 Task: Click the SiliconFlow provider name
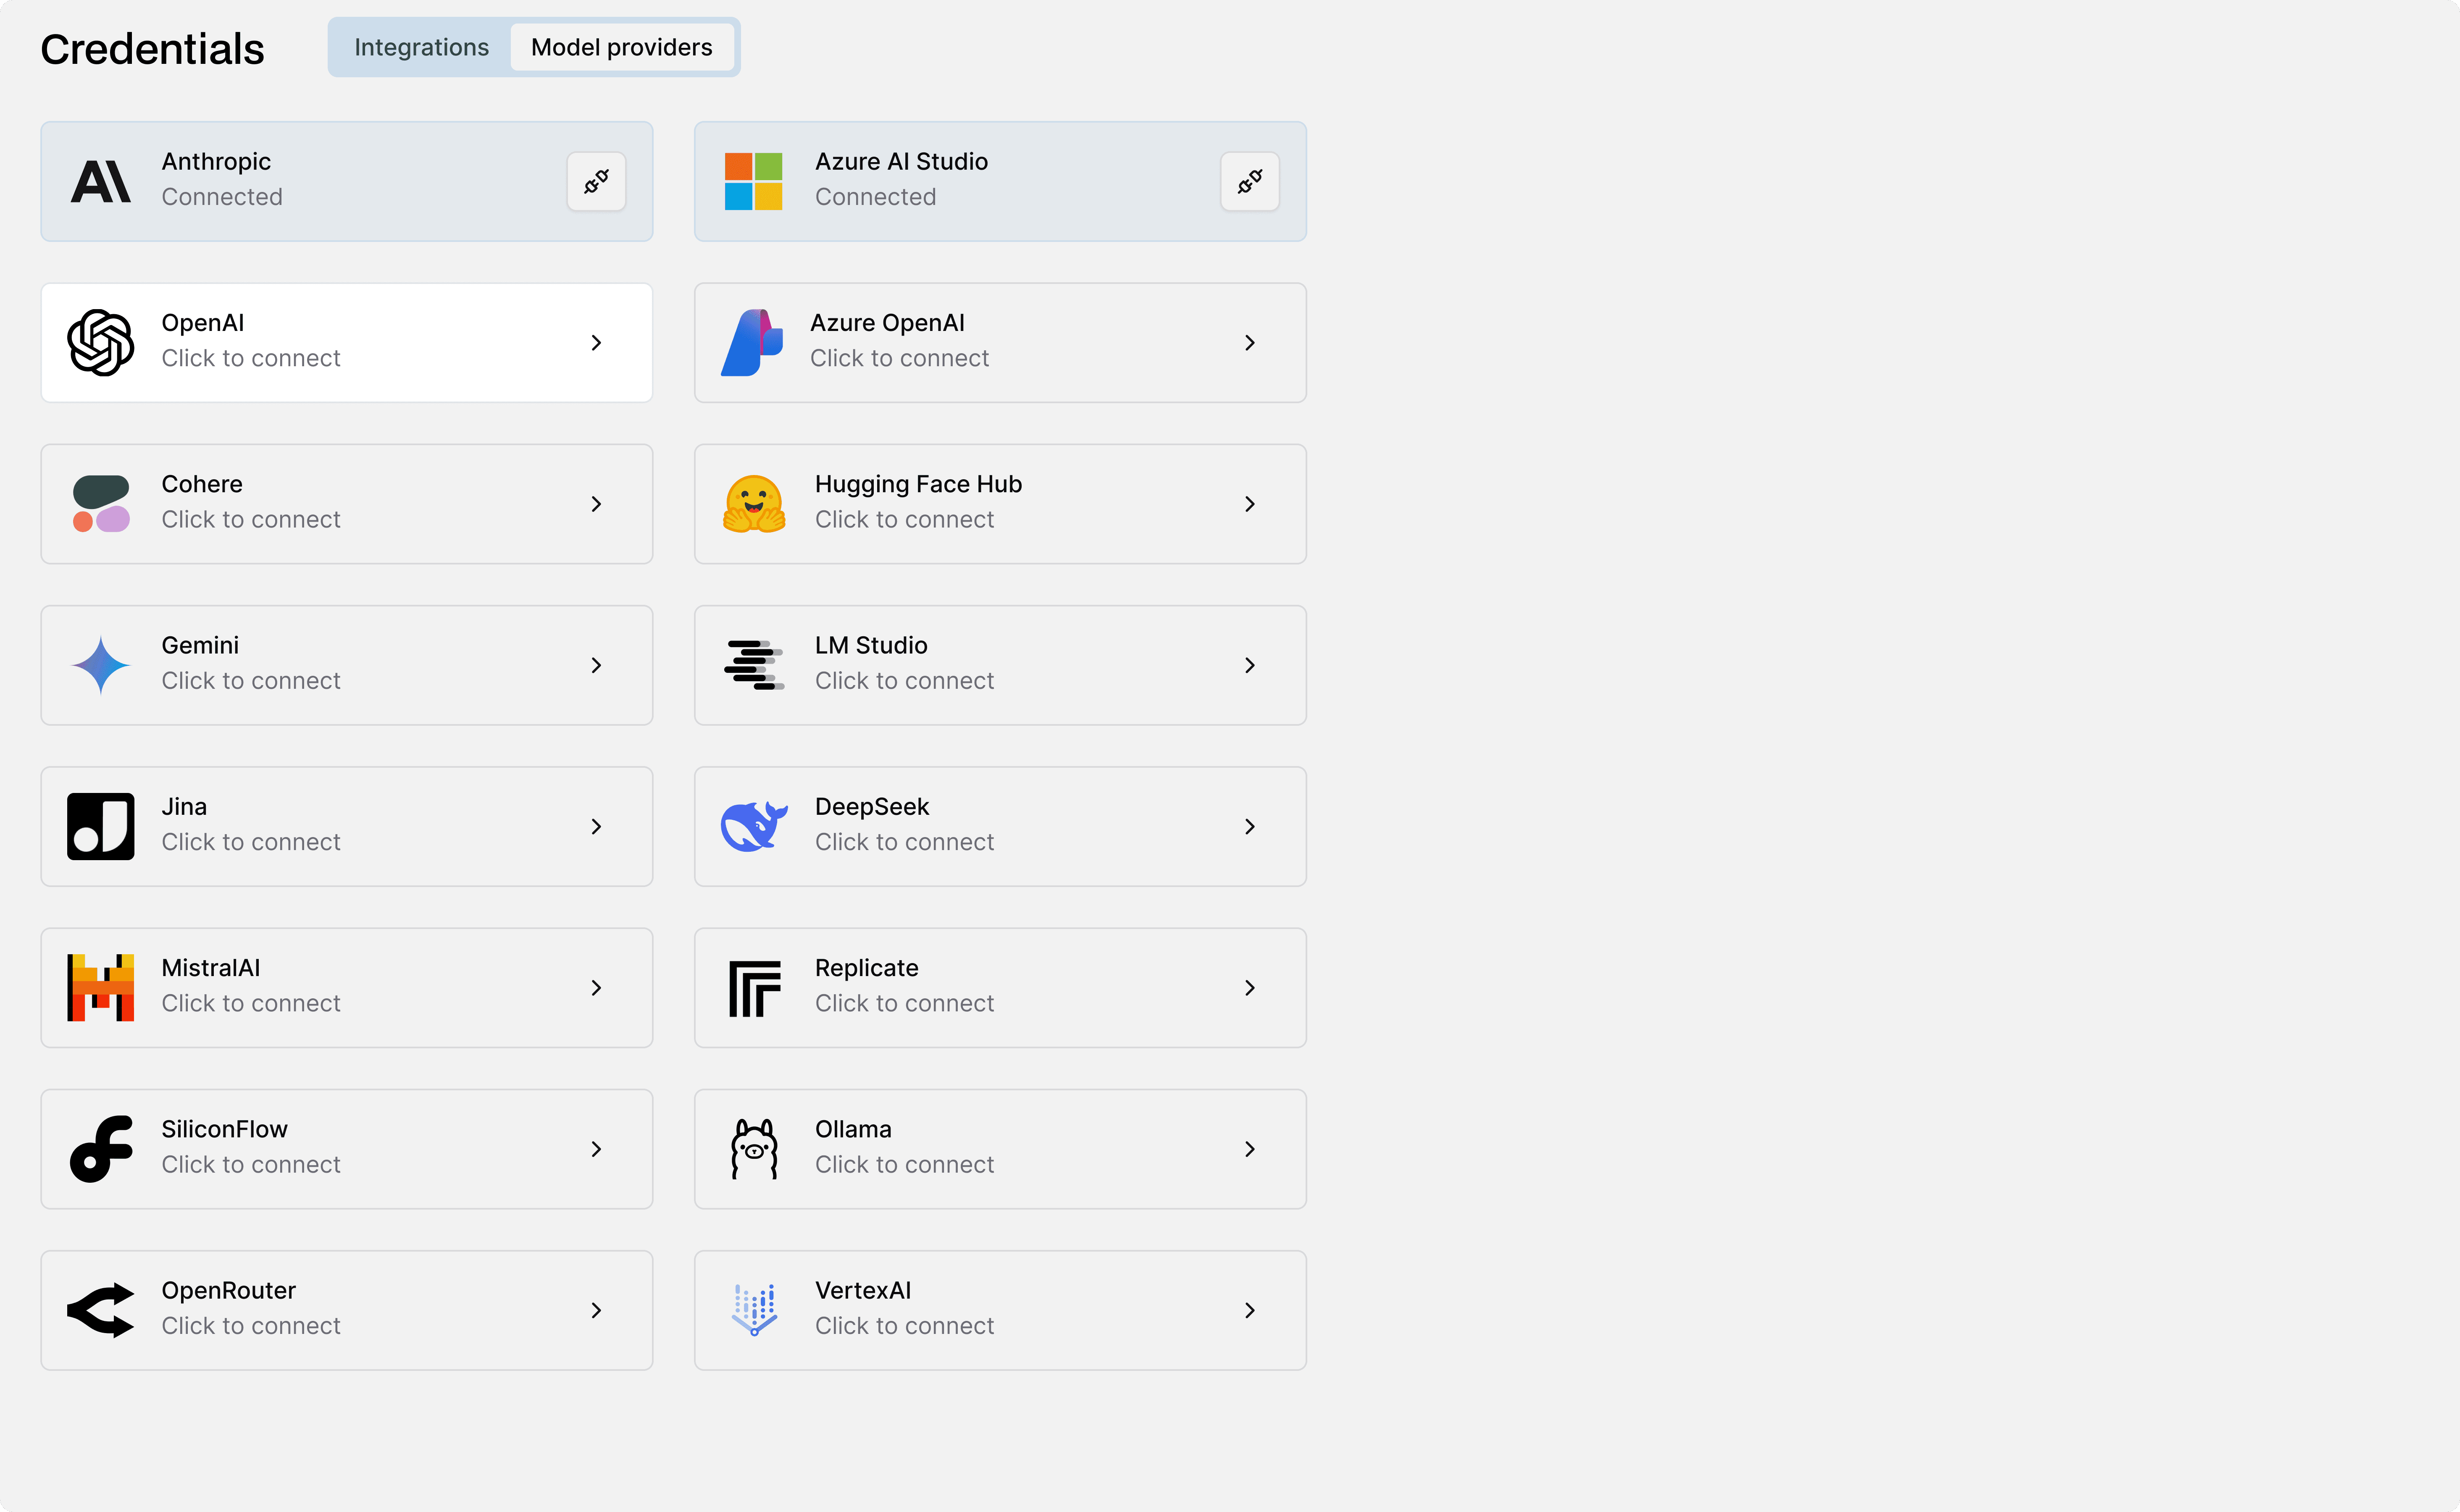(x=225, y=1129)
